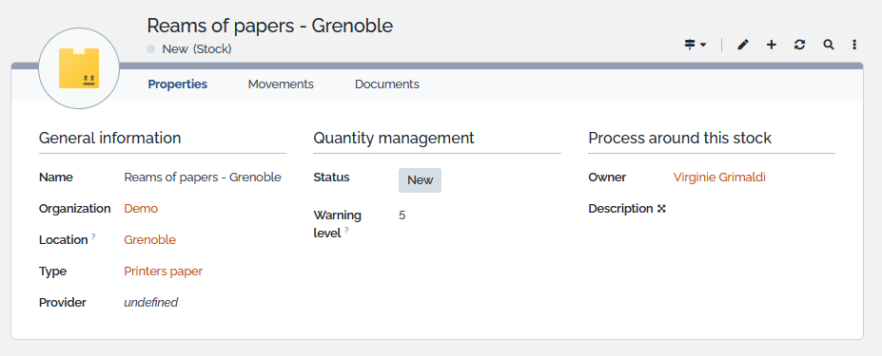The width and height of the screenshot is (882, 356).
Task: Open the Printers paper type link
Action: [163, 272]
